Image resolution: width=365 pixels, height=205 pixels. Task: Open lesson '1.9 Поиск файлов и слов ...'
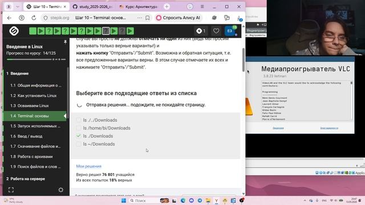(35, 167)
